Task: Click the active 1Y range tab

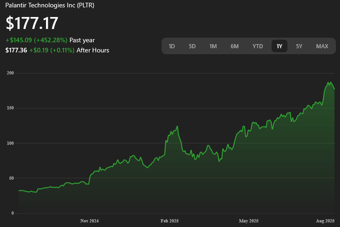Action: pyautogui.click(x=280, y=46)
